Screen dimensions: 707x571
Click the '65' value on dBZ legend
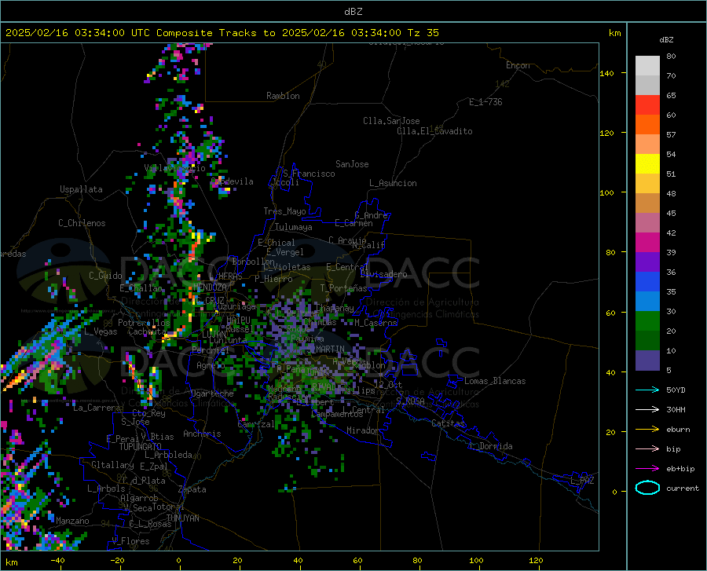click(671, 96)
